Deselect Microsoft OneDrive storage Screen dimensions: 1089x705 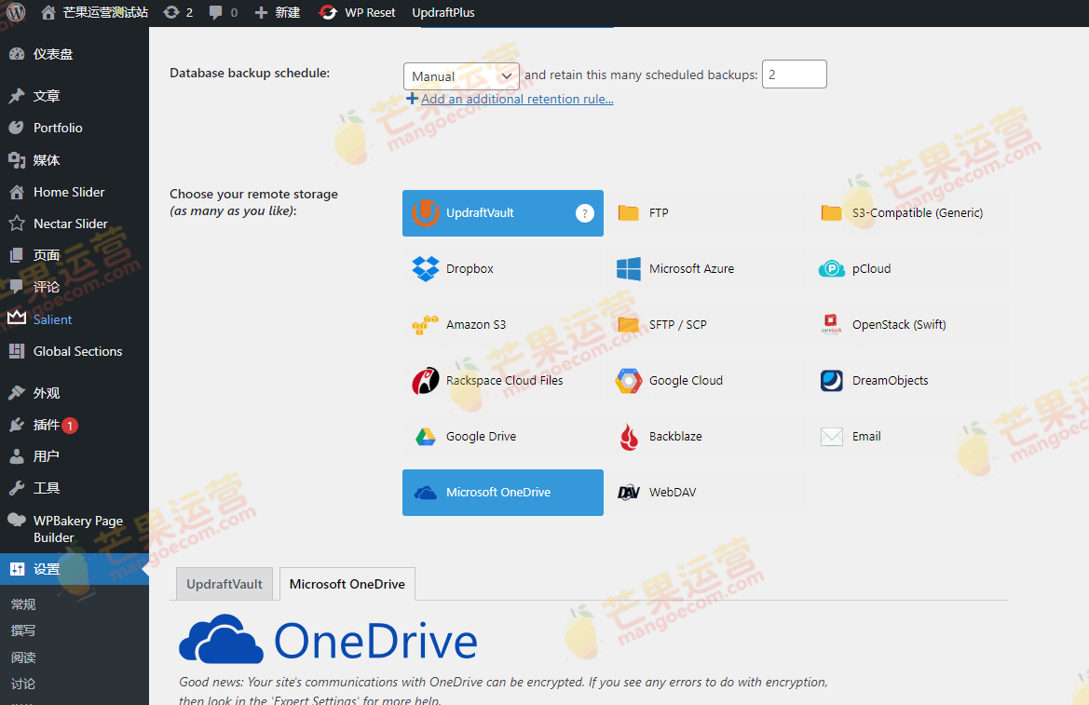503,493
